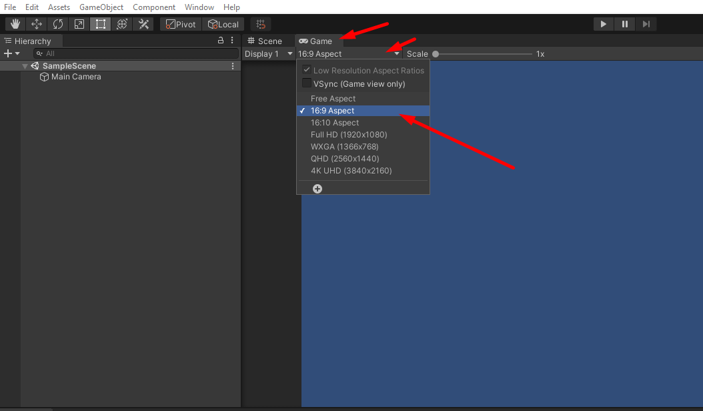Click the Pause button
Viewport: 703px width, 411px height.
[x=624, y=24]
